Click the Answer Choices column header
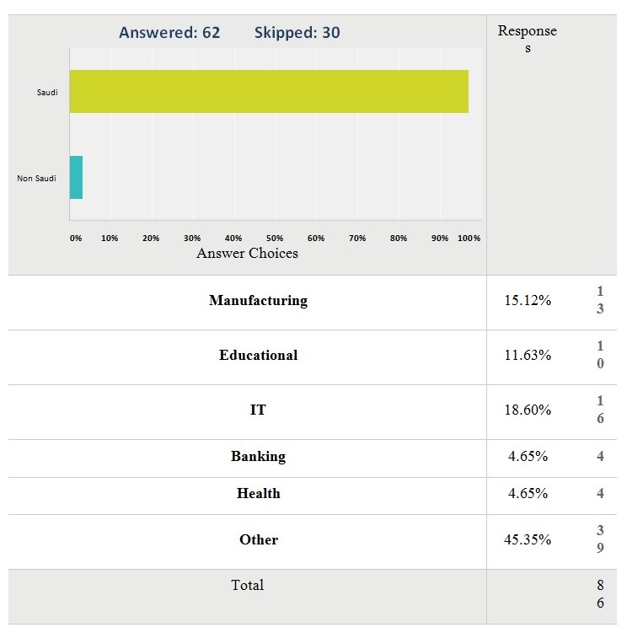627x638 pixels. 247,253
